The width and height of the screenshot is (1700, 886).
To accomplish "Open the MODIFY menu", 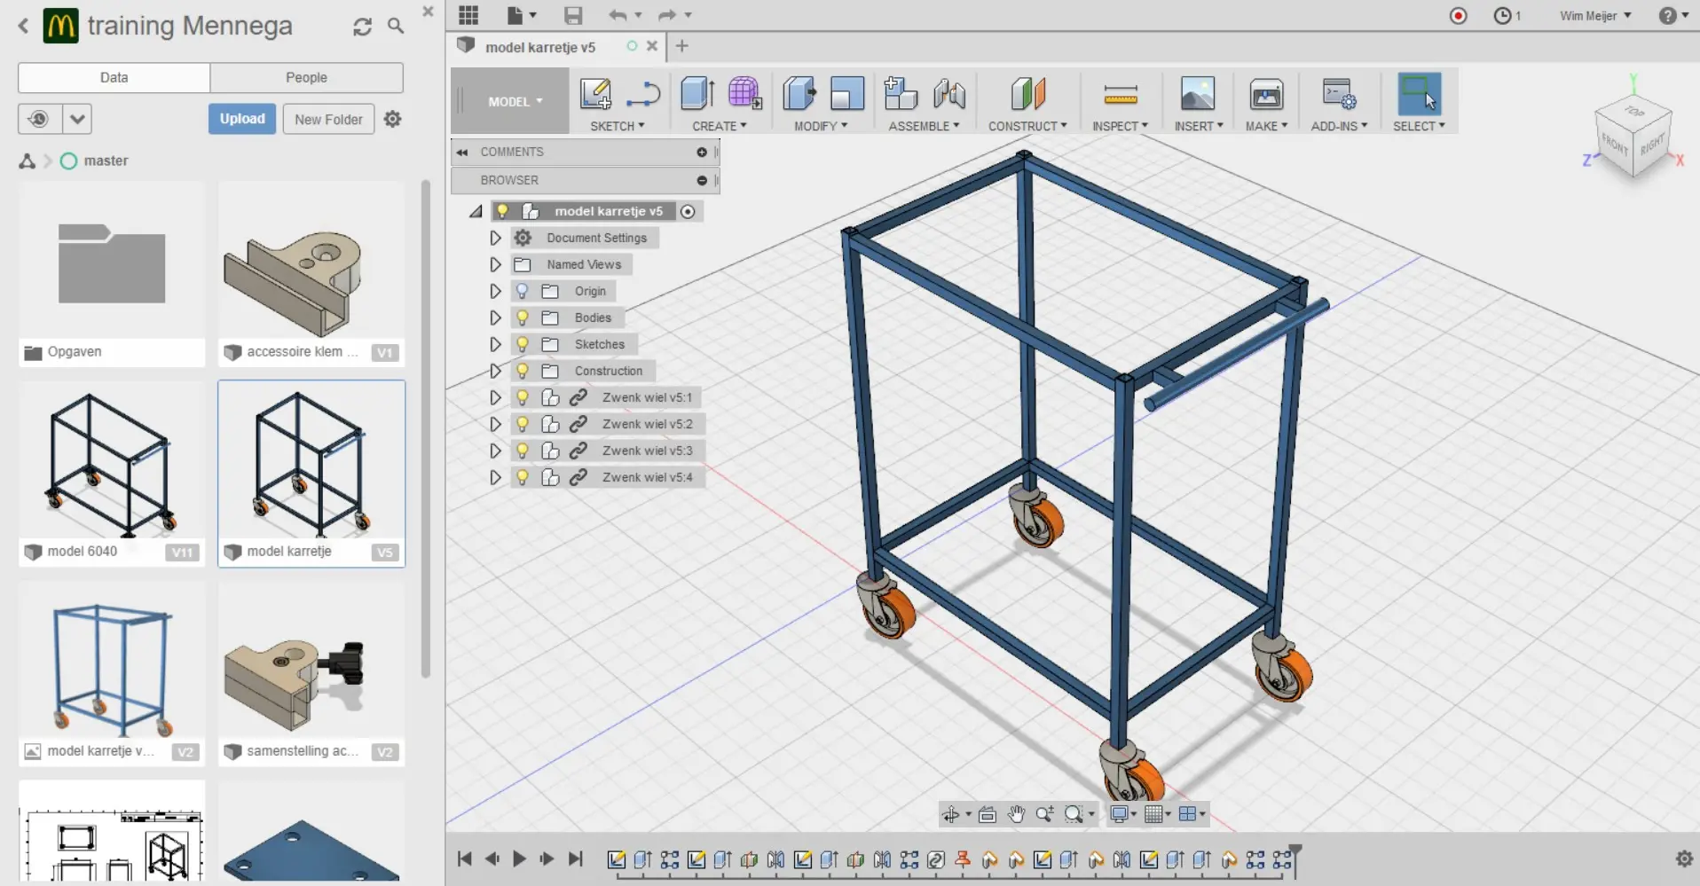I will coord(821,126).
